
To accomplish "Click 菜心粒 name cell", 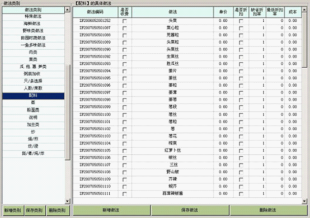I will [172, 28].
